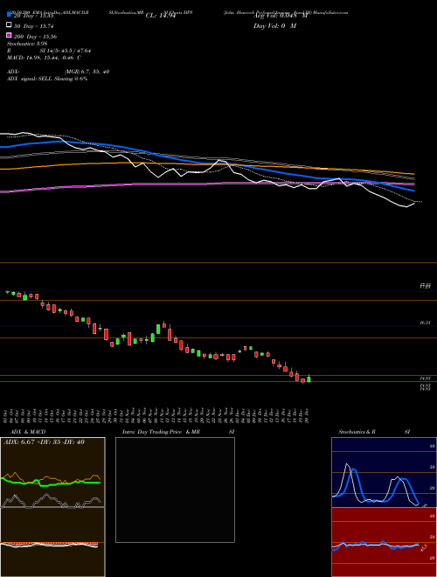The image size is (437, 577).
Task: Select the '200 Day = 15.56' legend text
Action: point(35,37)
